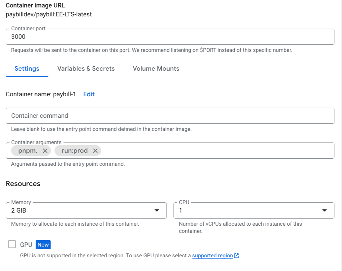Click the CPU dropdown arrow icon
342x271 pixels.
coord(325,210)
